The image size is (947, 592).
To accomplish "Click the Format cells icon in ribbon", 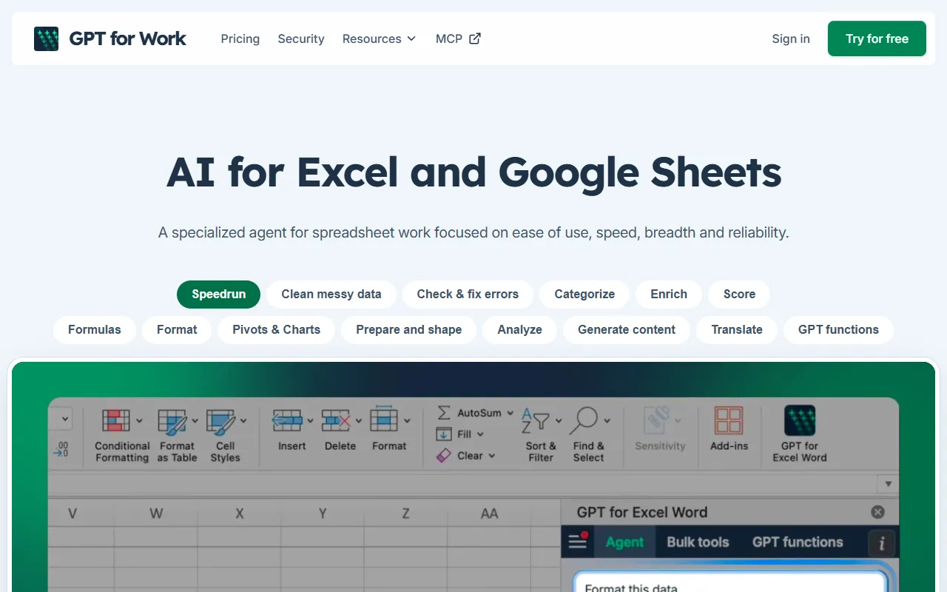I will click(384, 419).
